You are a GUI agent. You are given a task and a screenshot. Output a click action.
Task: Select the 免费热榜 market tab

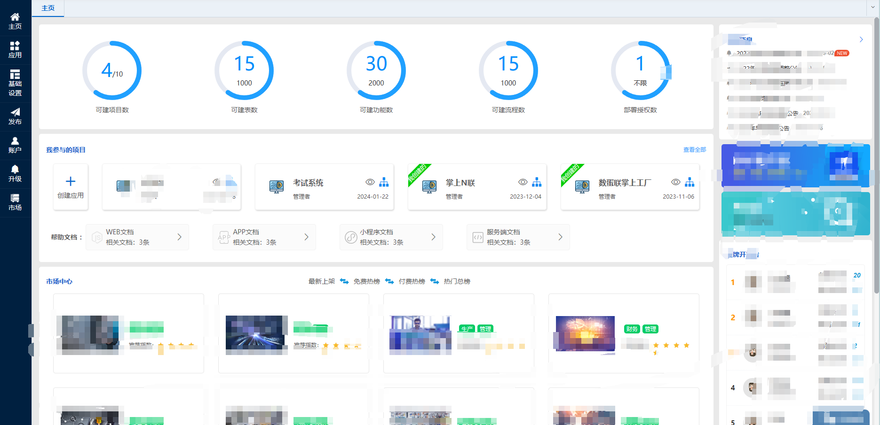coord(367,281)
